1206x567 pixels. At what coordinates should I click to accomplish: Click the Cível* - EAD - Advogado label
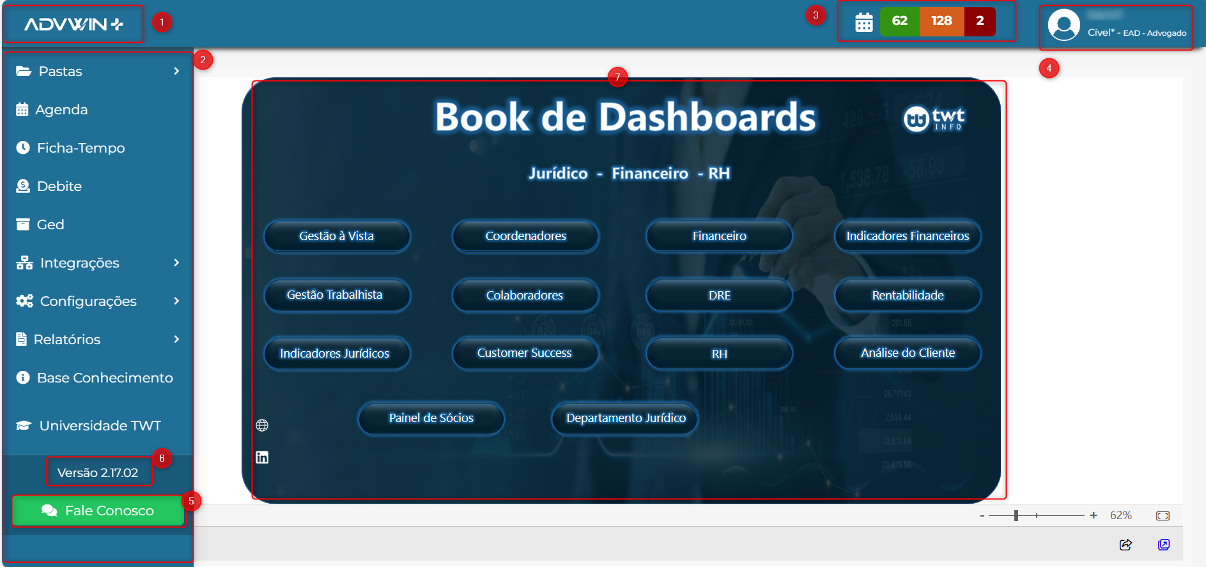[x=1137, y=33]
